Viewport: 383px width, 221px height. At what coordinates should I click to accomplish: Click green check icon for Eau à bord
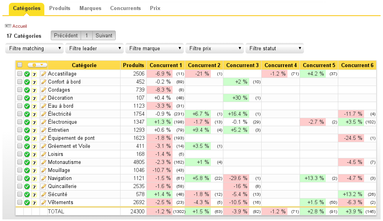[x=27, y=106]
